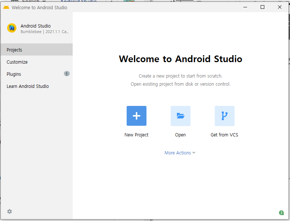Click the New Project plus icon
Screen dimensions: 290x221
[137, 116]
